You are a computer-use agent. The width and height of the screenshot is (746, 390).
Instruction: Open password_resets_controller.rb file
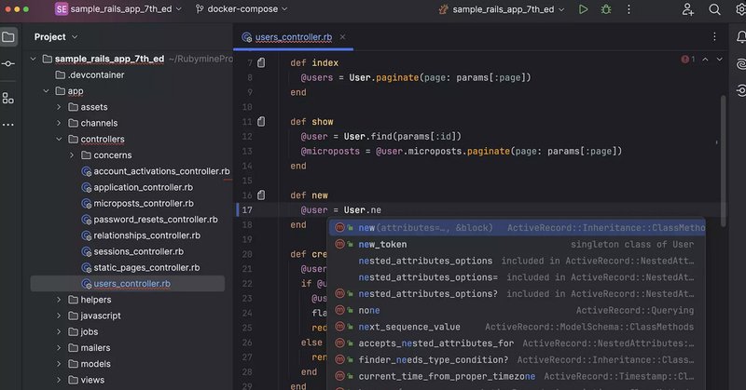pos(150,220)
